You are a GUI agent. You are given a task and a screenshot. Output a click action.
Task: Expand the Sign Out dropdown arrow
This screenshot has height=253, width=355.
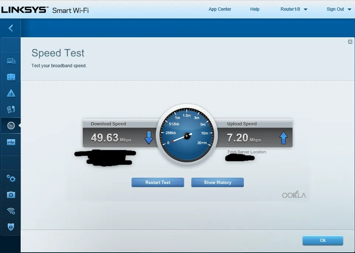(x=349, y=10)
